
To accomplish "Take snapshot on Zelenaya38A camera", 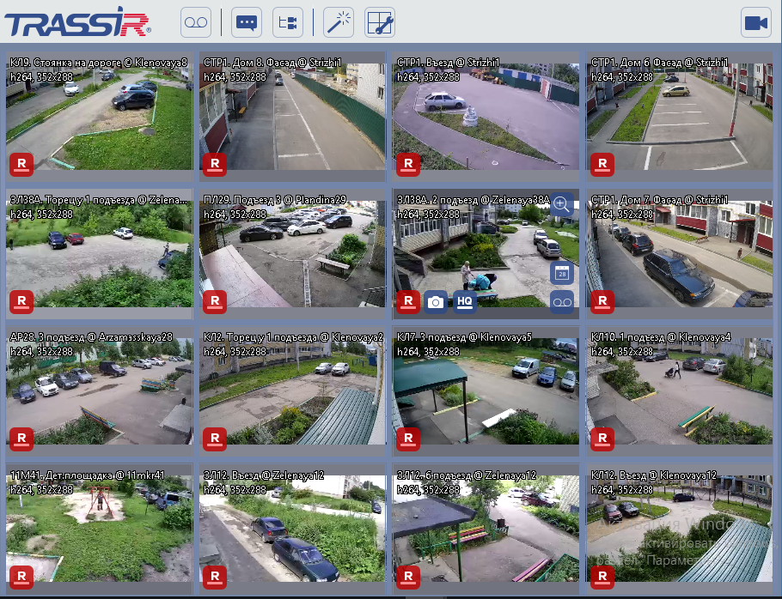I will (436, 302).
